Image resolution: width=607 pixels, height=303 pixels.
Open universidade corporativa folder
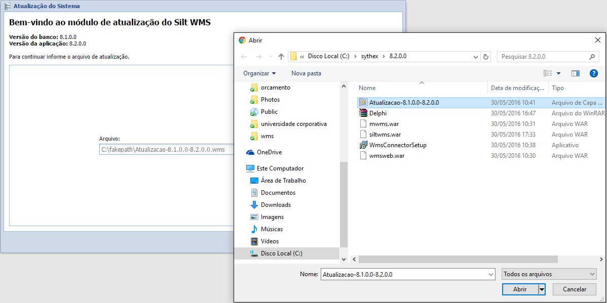pos(289,124)
